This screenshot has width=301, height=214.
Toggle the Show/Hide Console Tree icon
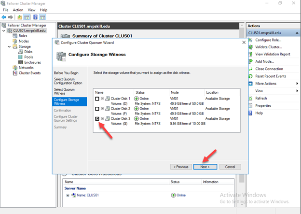pyautogui.click(x=27, y=17)
